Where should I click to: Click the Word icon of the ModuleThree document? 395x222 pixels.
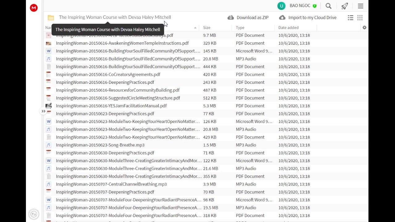pos(48,161)
